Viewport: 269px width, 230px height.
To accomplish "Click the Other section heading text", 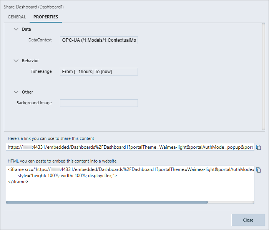I will point(27,92).
